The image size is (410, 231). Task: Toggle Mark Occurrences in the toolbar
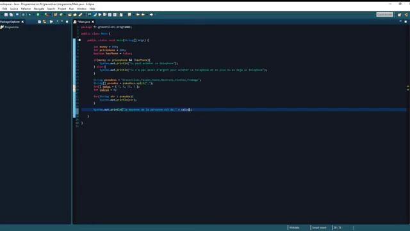(95, 15)
